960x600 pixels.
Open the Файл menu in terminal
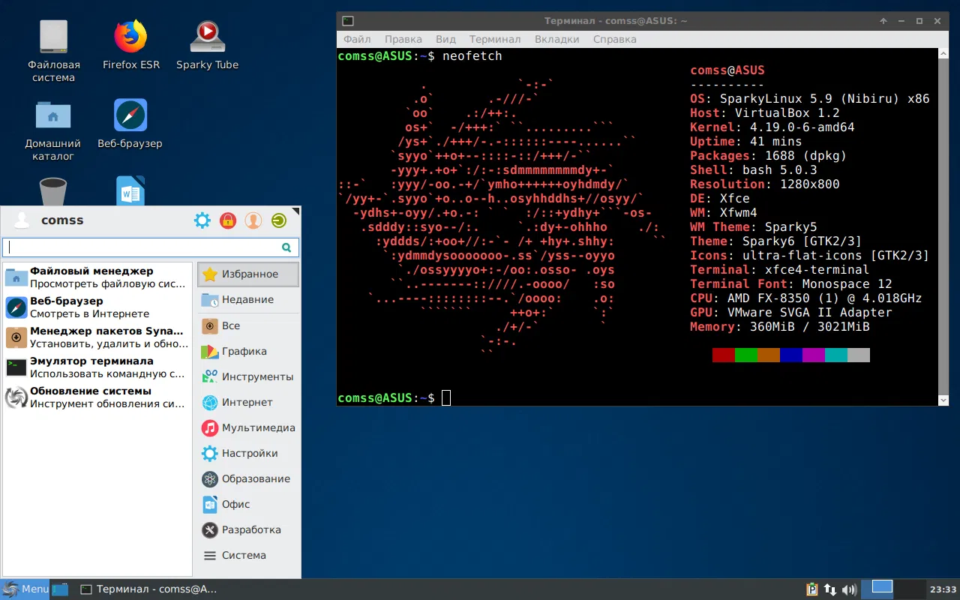point(357,39)
